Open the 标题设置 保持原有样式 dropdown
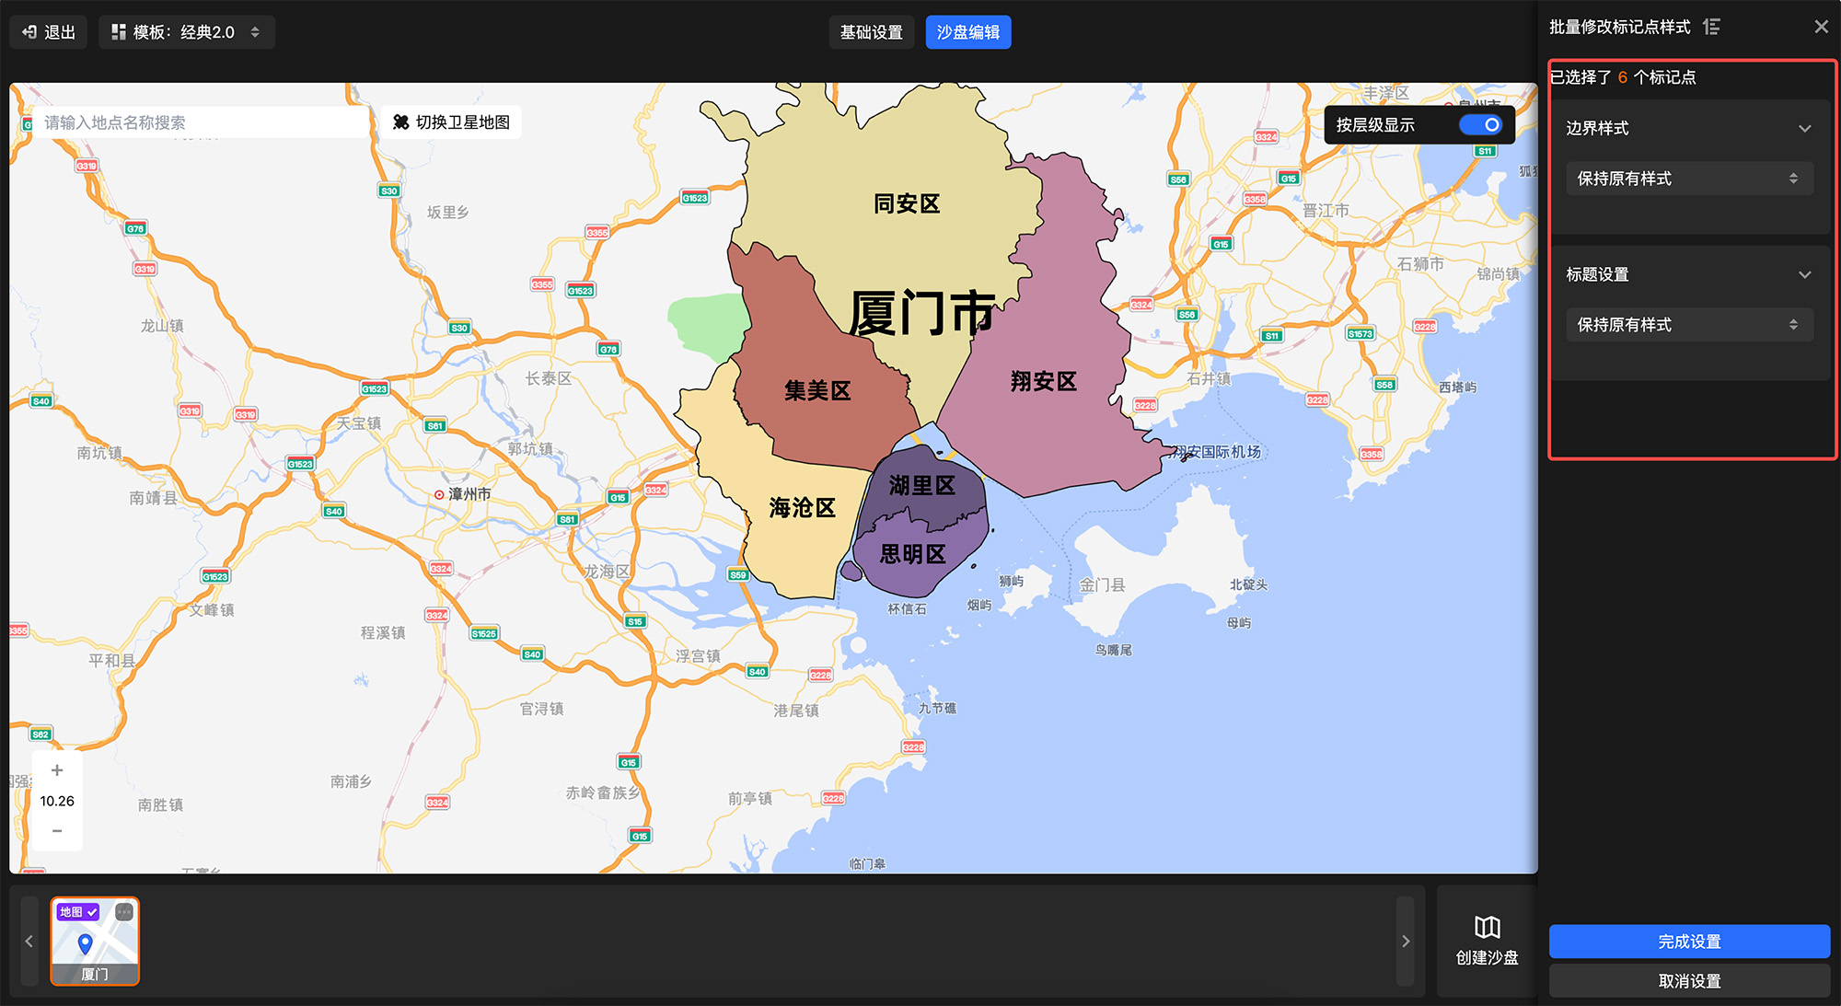 point(1689,325)
